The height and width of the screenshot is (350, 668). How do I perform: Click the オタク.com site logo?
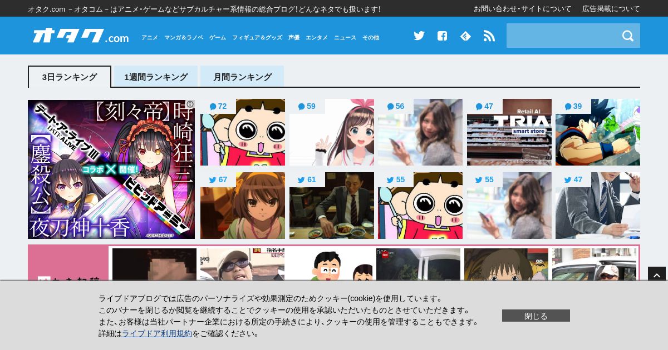click(x=81, y=36)
